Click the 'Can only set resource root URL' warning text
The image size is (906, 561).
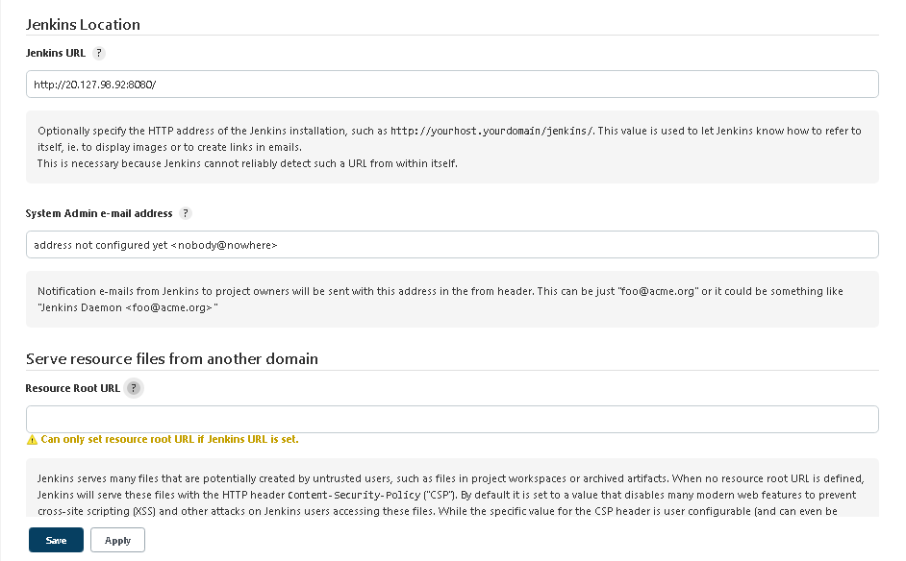[169, 439]
